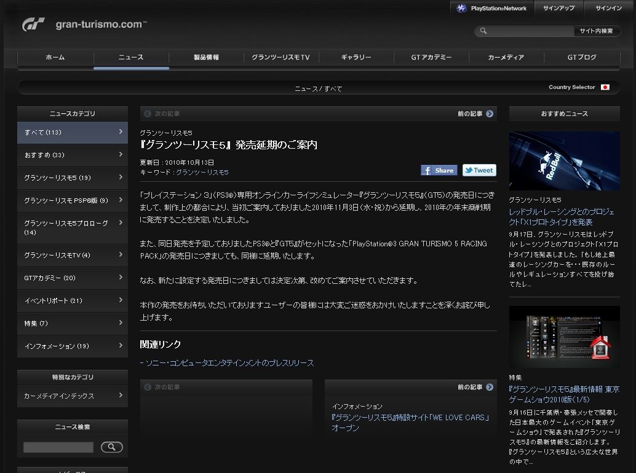The image size is (636, 473).
Task: Click chevron beside すべて (113)
Action: point(121,131)
